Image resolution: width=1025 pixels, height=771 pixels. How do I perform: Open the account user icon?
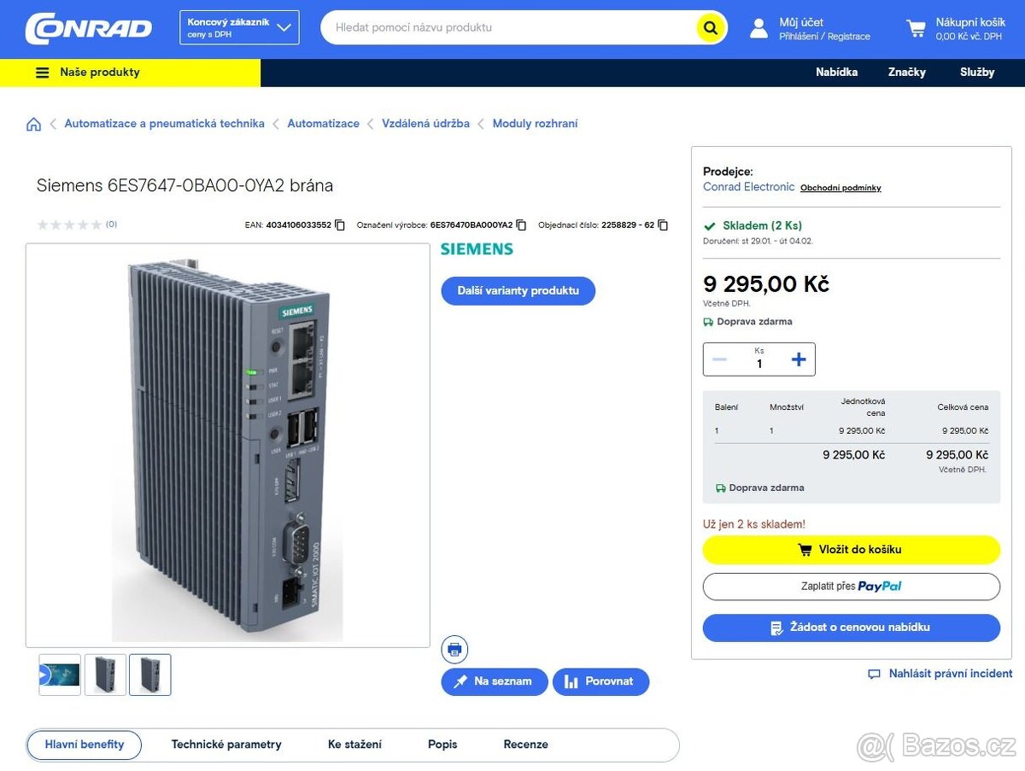758,28
